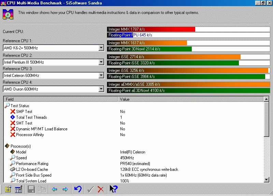The height and width of the screenshot is (196, 273).
Task: Click the blue Refresh arrow icon
Action: 78,189
